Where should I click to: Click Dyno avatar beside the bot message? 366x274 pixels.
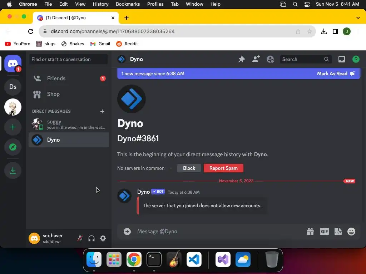124,196
